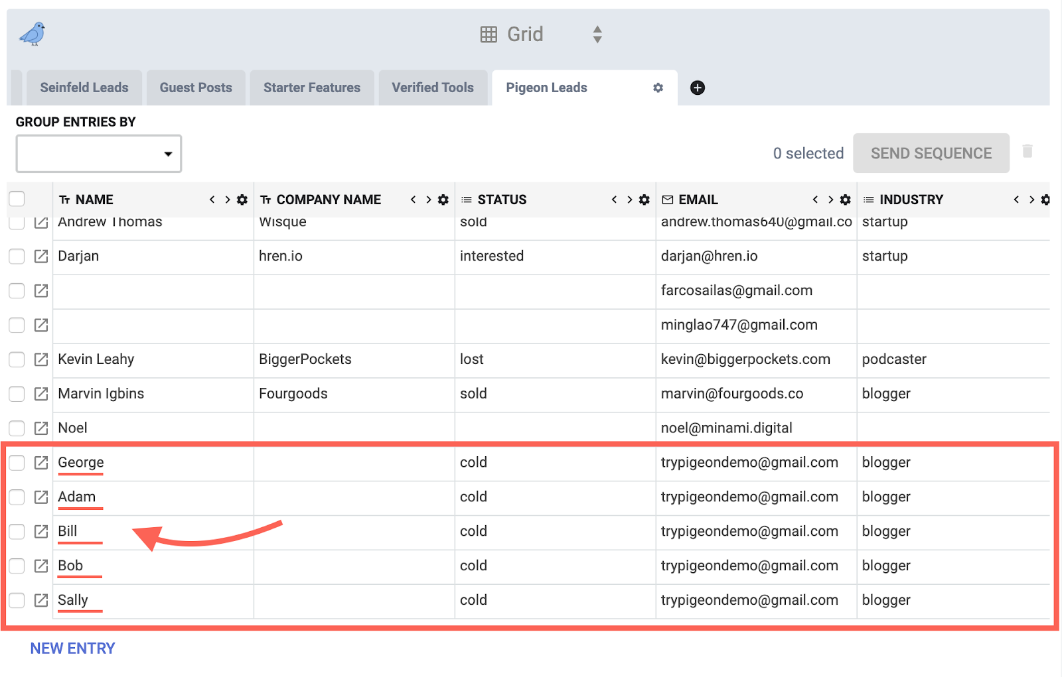Open NAME column settings gear
The width and height of the screenshot is (1062, 677).
pos(242,200)
